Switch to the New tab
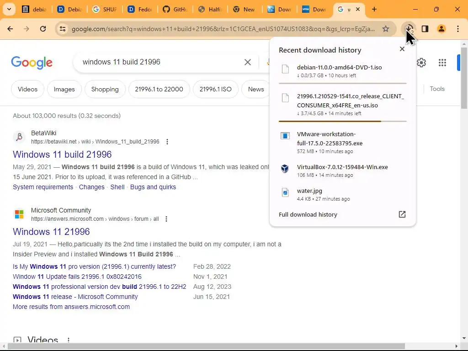The height and width of the screenshot is (351, 468). (245, 9)
